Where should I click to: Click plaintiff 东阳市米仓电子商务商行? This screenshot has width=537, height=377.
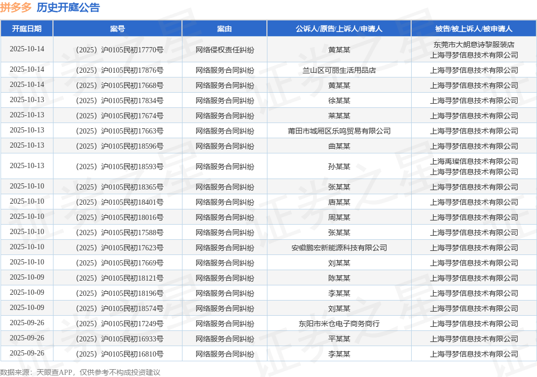coord(339,324)
